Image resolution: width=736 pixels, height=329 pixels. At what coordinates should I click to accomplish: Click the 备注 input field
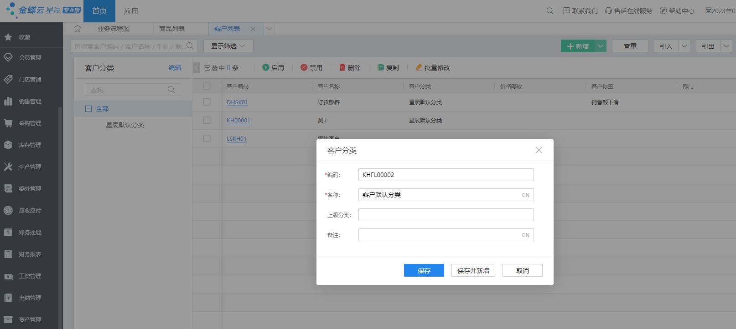[446, 235]
